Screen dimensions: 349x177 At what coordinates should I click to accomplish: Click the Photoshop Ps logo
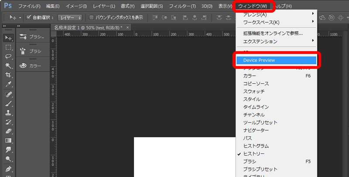pos(8,5)
